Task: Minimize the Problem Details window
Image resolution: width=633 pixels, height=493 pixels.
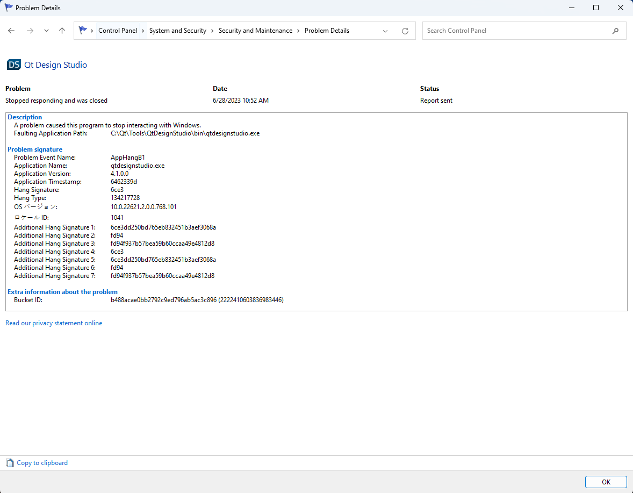Action: [x=571, y=8]
